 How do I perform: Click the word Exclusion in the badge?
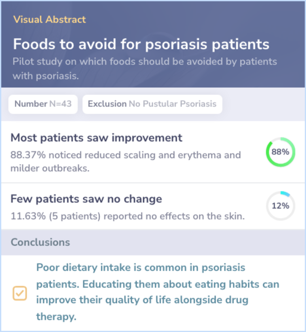[107, 104]
